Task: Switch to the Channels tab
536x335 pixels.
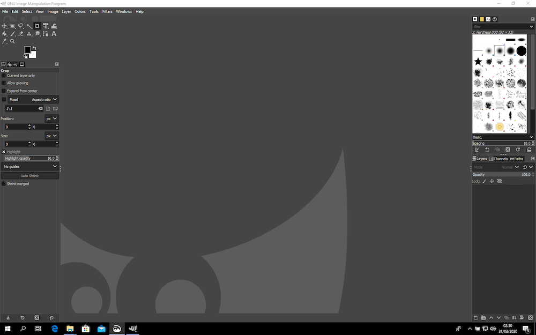Action: (x=498, y=159)
